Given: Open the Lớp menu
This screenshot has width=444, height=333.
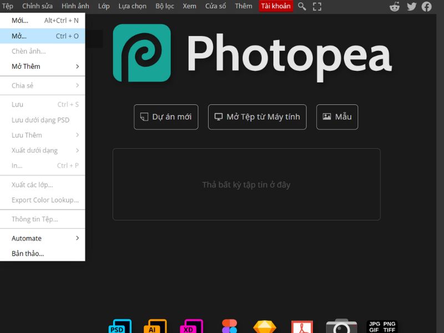Looking at the screenshot, I should [x=104, y=6].
